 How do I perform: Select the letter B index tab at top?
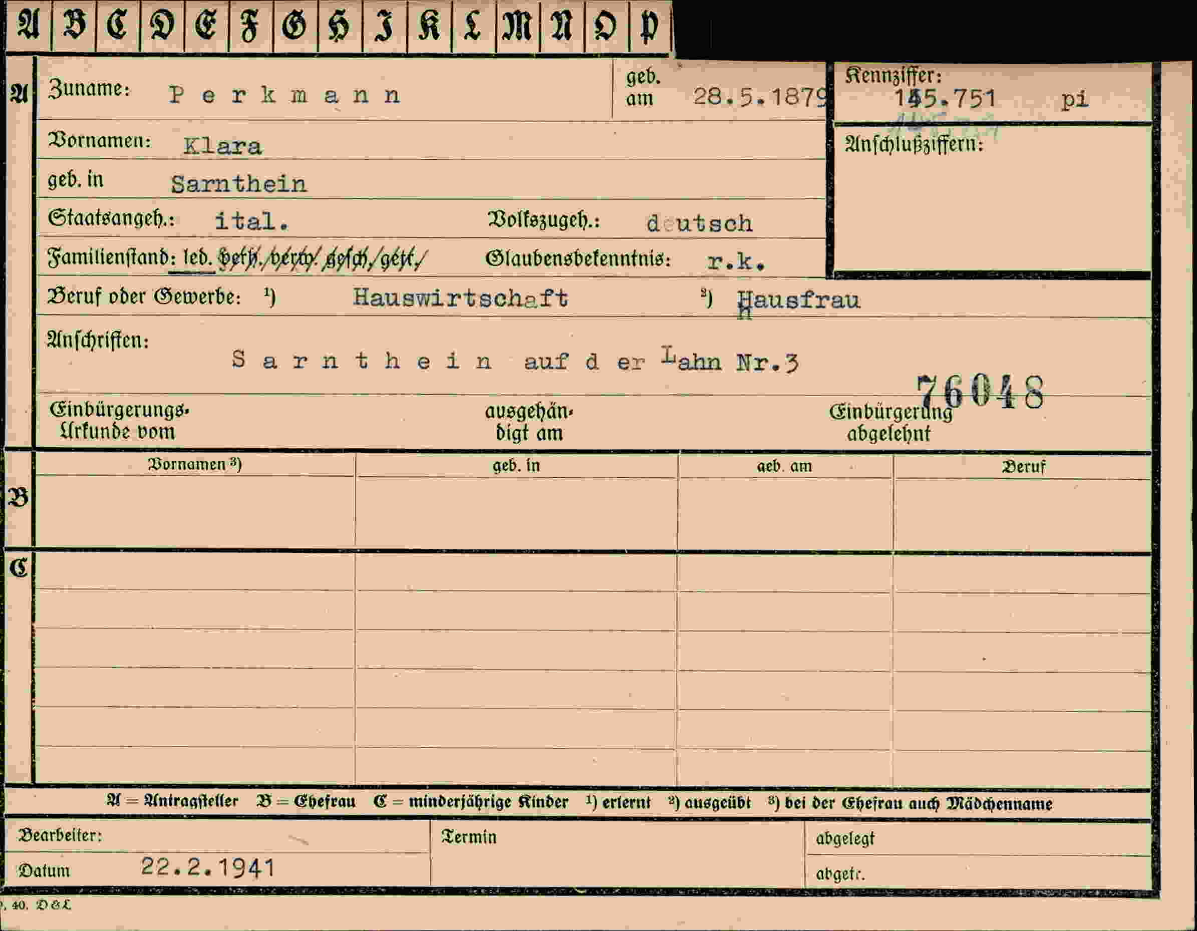[74, 26]
